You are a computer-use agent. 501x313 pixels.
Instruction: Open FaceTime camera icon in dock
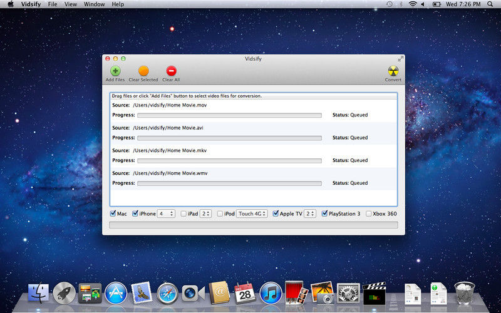[193, 293]
